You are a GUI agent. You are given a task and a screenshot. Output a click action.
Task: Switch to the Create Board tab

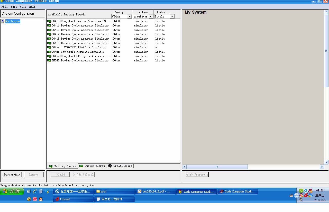[120, 166]
